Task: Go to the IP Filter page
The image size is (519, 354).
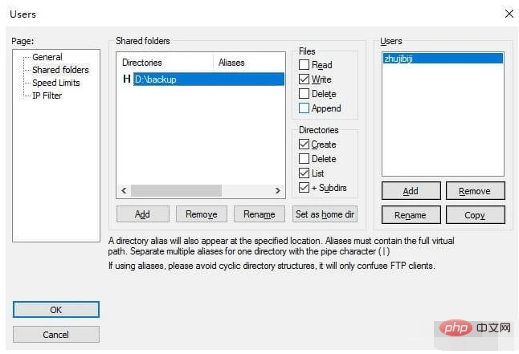Action: (x=47, y=96)
